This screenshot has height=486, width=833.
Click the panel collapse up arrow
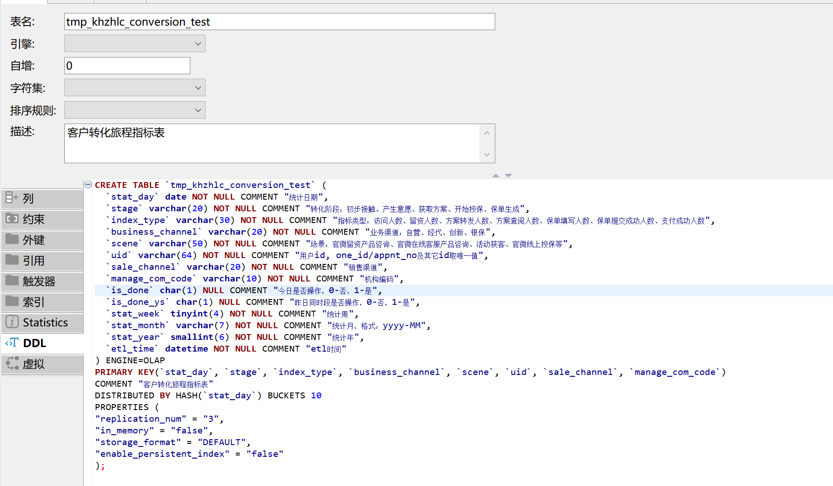496,175
